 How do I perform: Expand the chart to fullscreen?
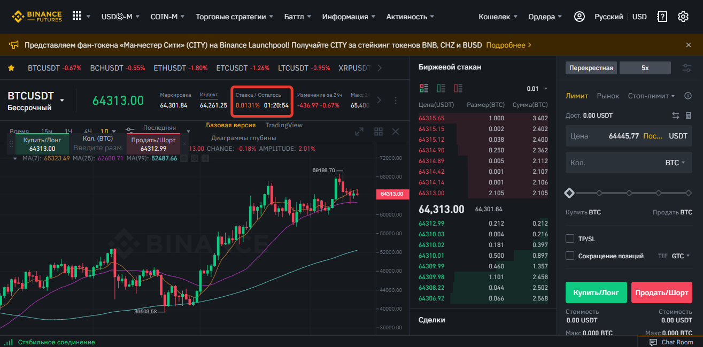(x=359, y=132)
